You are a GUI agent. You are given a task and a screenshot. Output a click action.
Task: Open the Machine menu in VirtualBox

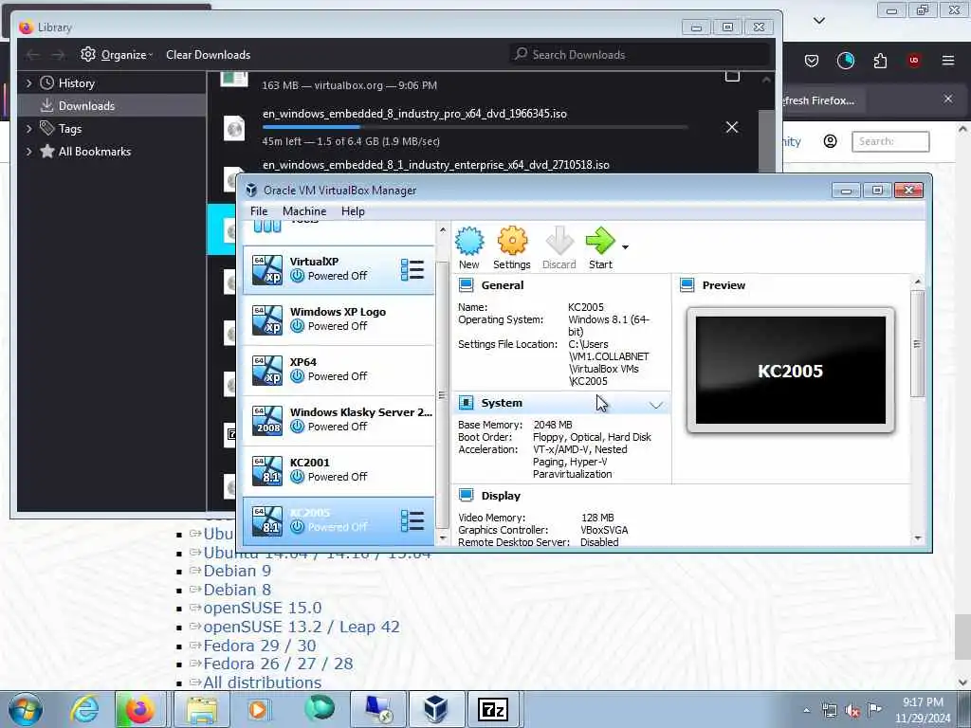[x=304, y=211]
